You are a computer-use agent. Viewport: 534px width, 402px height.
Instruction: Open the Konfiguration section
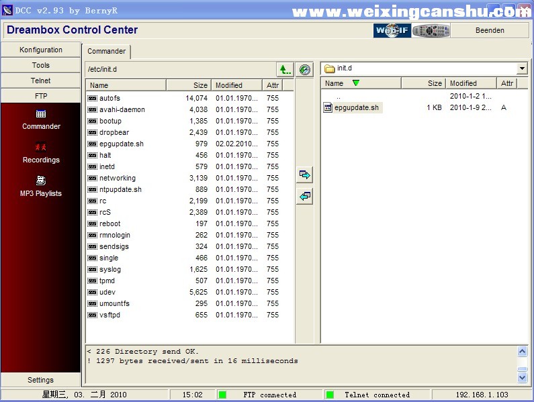[41, 50]
